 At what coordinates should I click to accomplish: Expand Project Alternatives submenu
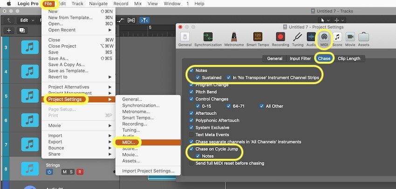[79, 87]
